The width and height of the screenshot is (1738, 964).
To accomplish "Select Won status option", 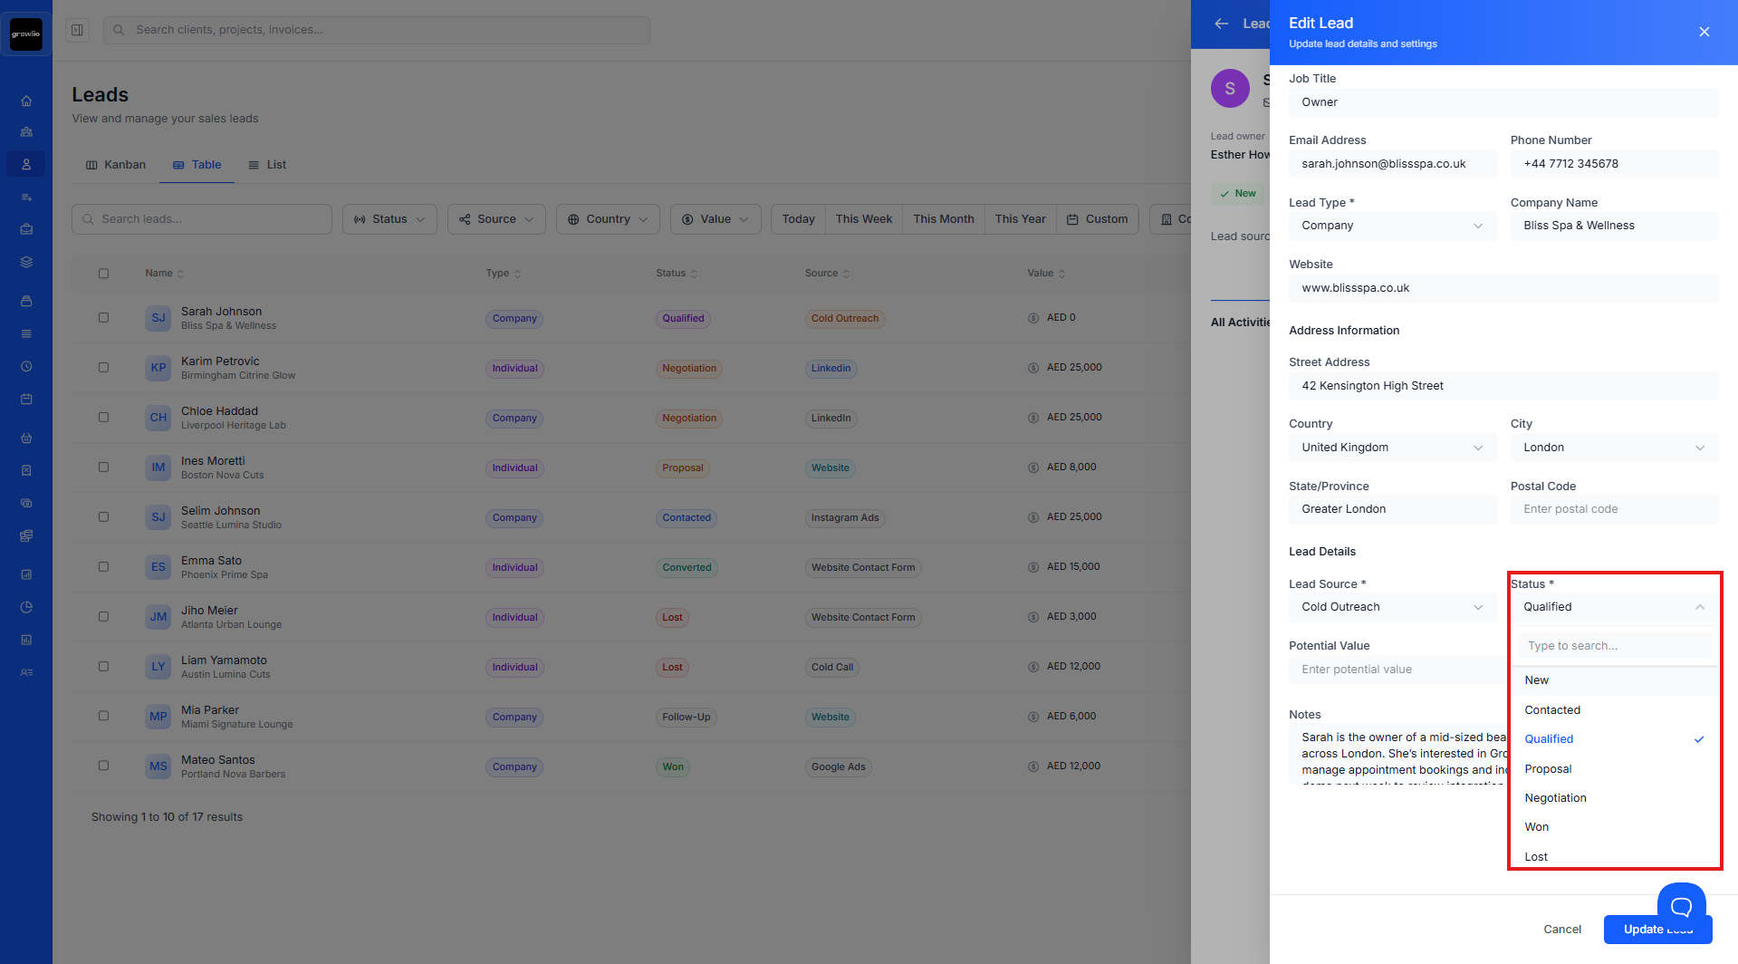I will click(x=1614, y=827).
